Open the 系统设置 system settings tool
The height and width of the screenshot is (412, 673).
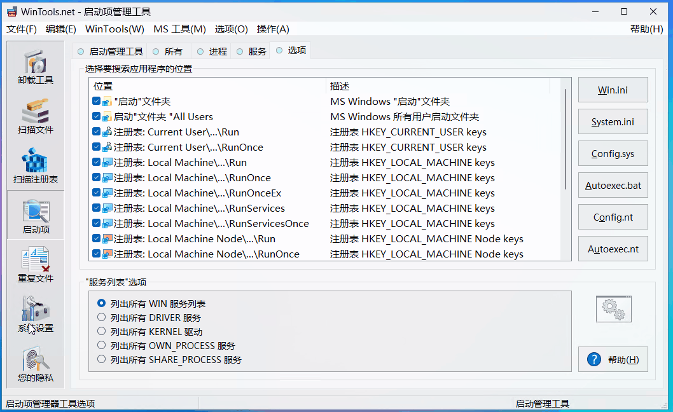(x=36, y=315)
